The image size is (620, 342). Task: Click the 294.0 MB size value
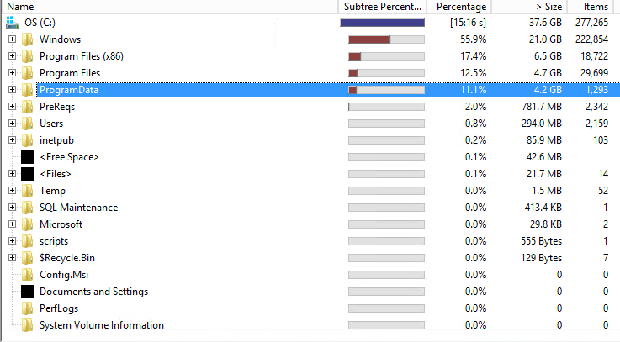point(541,124)
